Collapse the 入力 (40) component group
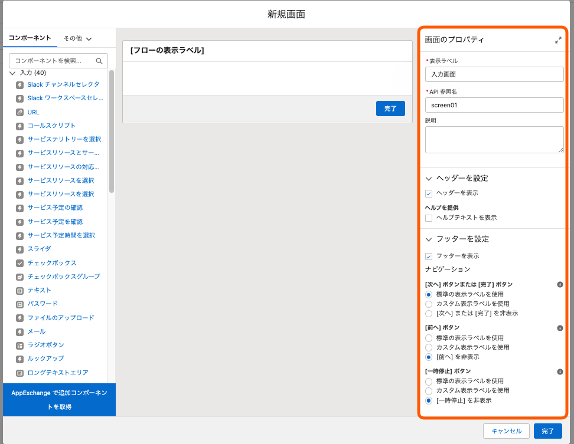Screen dimensions: 574x444 pos(12,73)
